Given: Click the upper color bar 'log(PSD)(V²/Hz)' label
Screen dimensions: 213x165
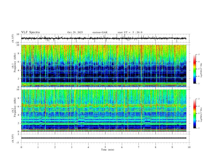Looking at the screenshot, I should [x=201, y=70].
